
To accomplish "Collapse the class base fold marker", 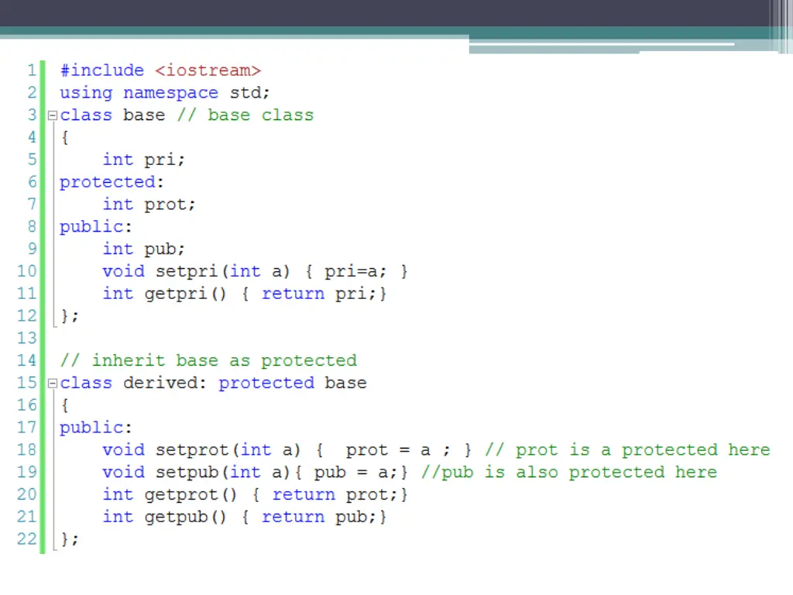I will point(52,115).
